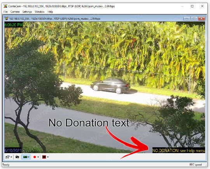Expand the dropdown arrow beside red record dot
The image size is (210, 169).
[38, 157]
